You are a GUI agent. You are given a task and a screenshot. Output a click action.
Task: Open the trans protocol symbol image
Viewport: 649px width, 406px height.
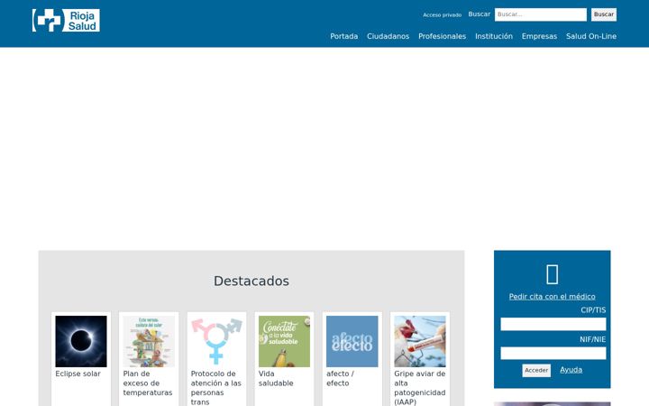point(216,341)
